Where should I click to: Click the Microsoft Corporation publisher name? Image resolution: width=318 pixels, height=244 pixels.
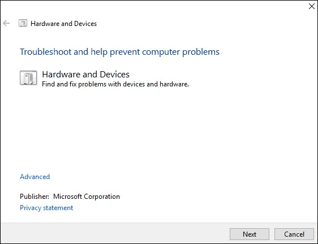(87, 197)
